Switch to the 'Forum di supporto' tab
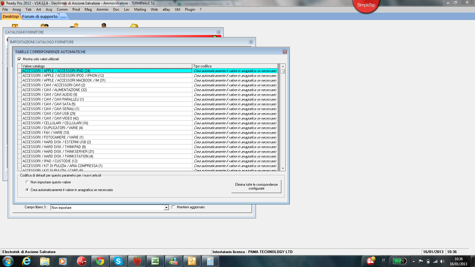The height and width of the screenshot is (267, 475). click(40, 17)
